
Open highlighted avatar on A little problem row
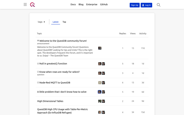99,92
